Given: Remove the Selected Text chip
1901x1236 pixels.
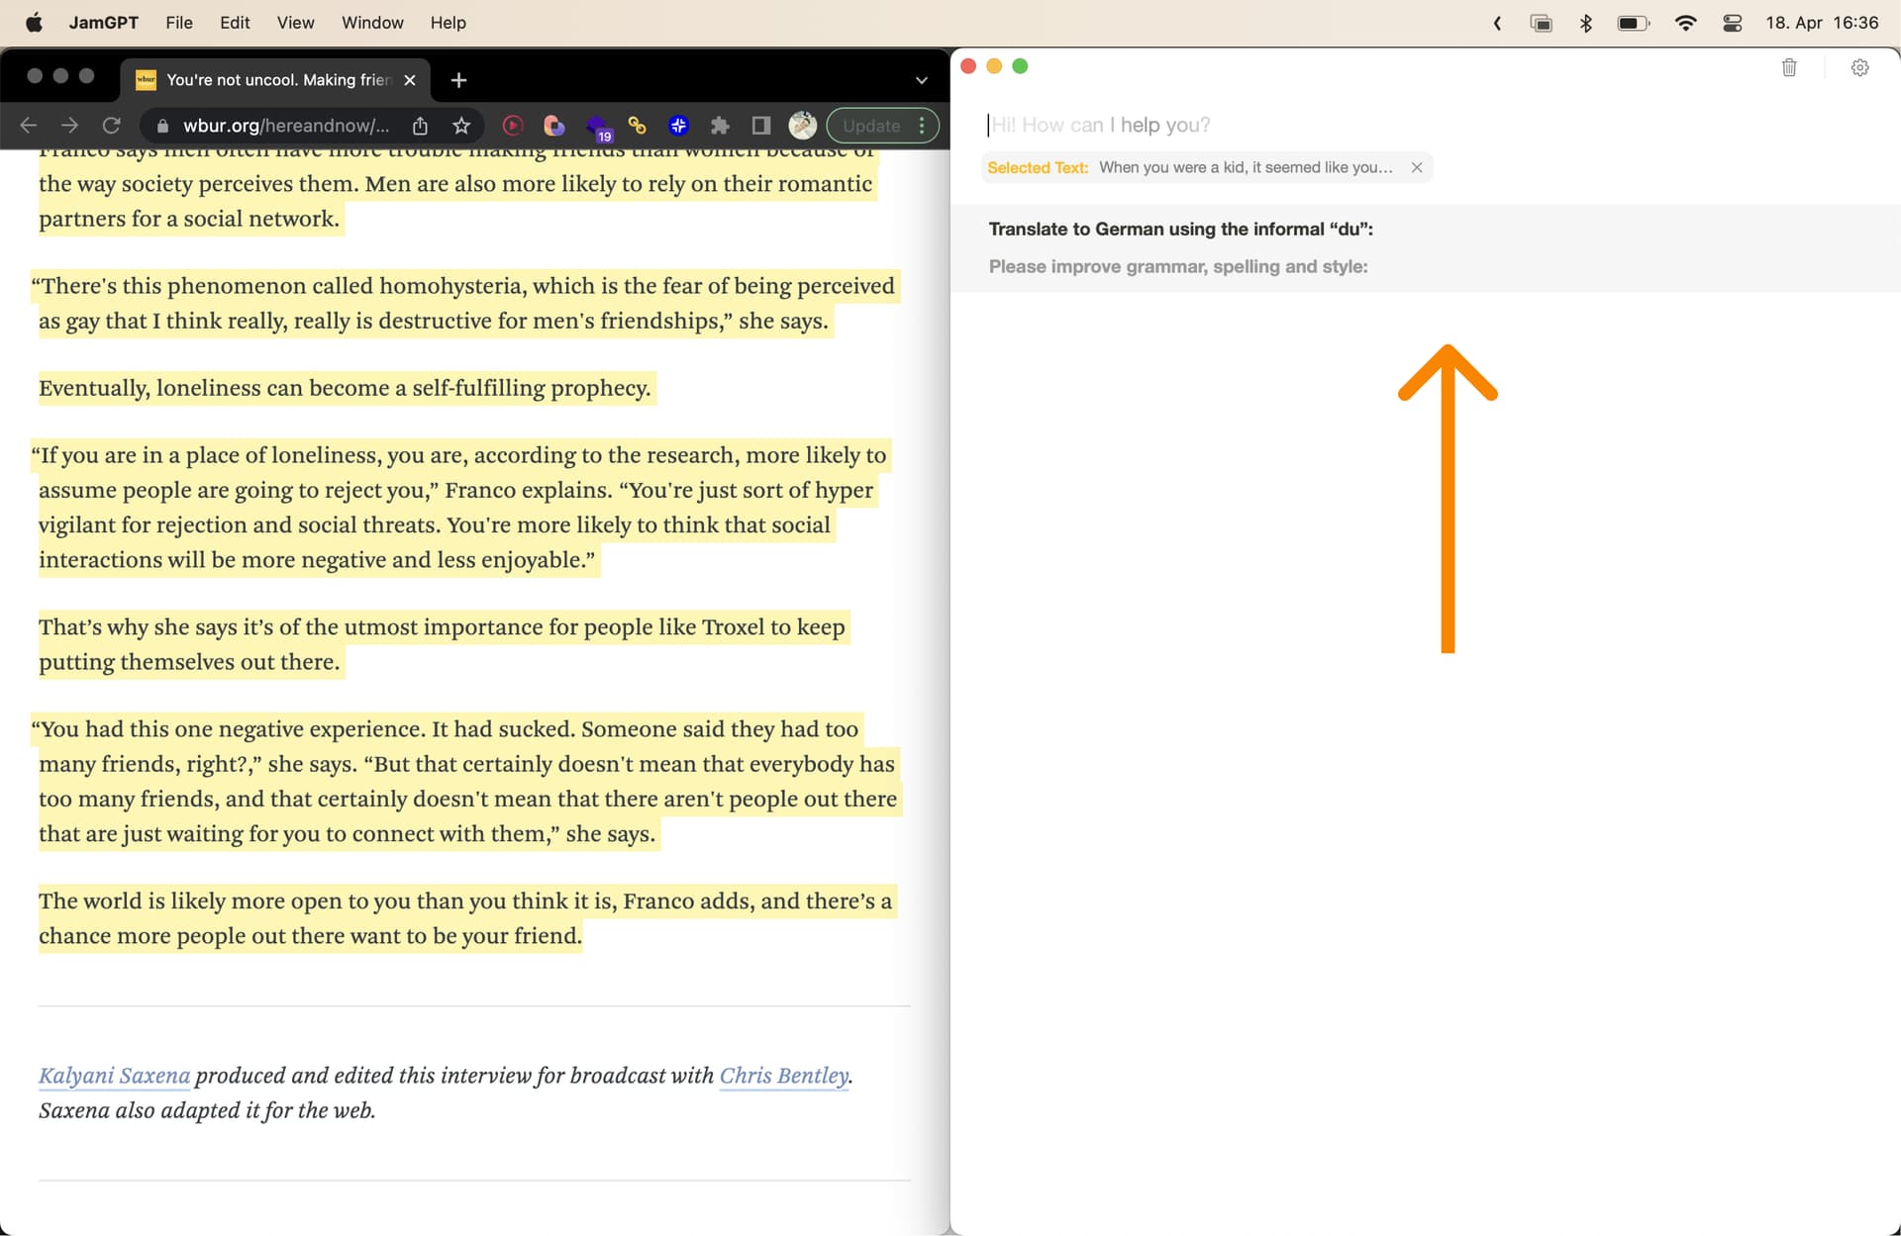Looking at the screenshot, I should coord(1417,167).
